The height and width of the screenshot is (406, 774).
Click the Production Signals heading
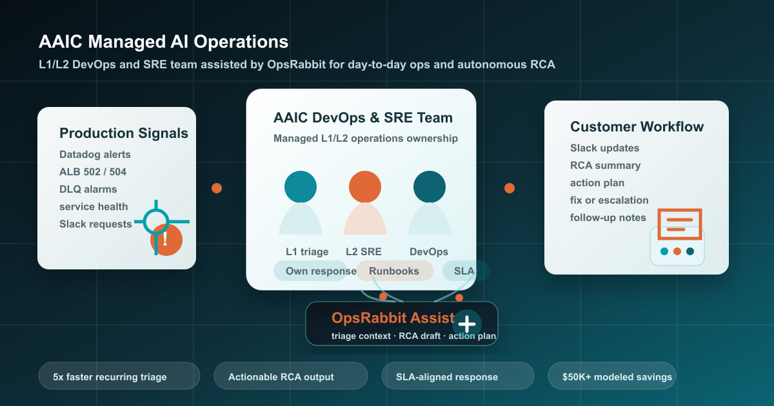124,133
